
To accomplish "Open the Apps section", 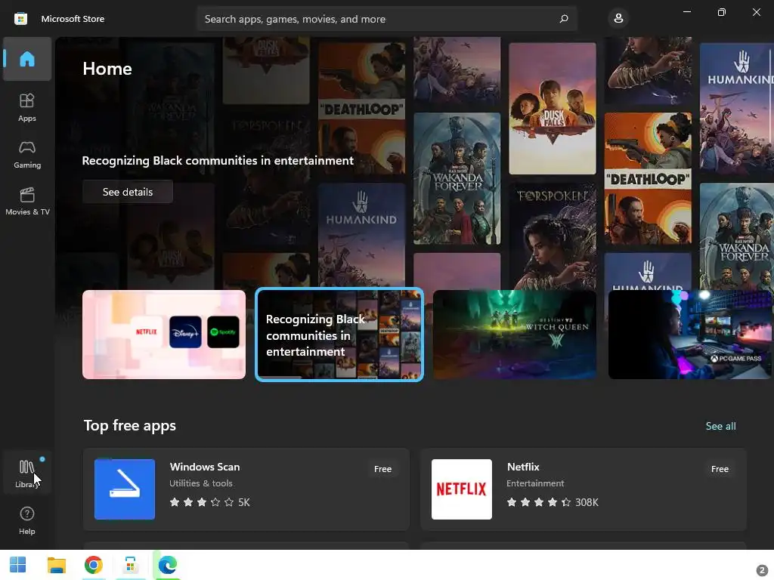I will (27, 107).
